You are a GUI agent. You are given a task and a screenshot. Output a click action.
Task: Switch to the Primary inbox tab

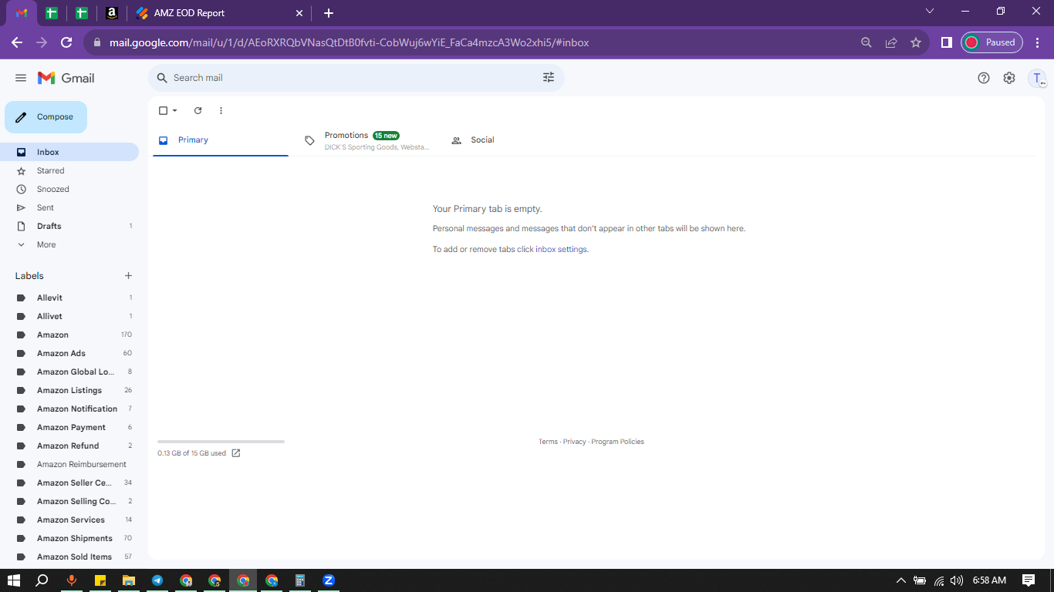pos(221,140)
